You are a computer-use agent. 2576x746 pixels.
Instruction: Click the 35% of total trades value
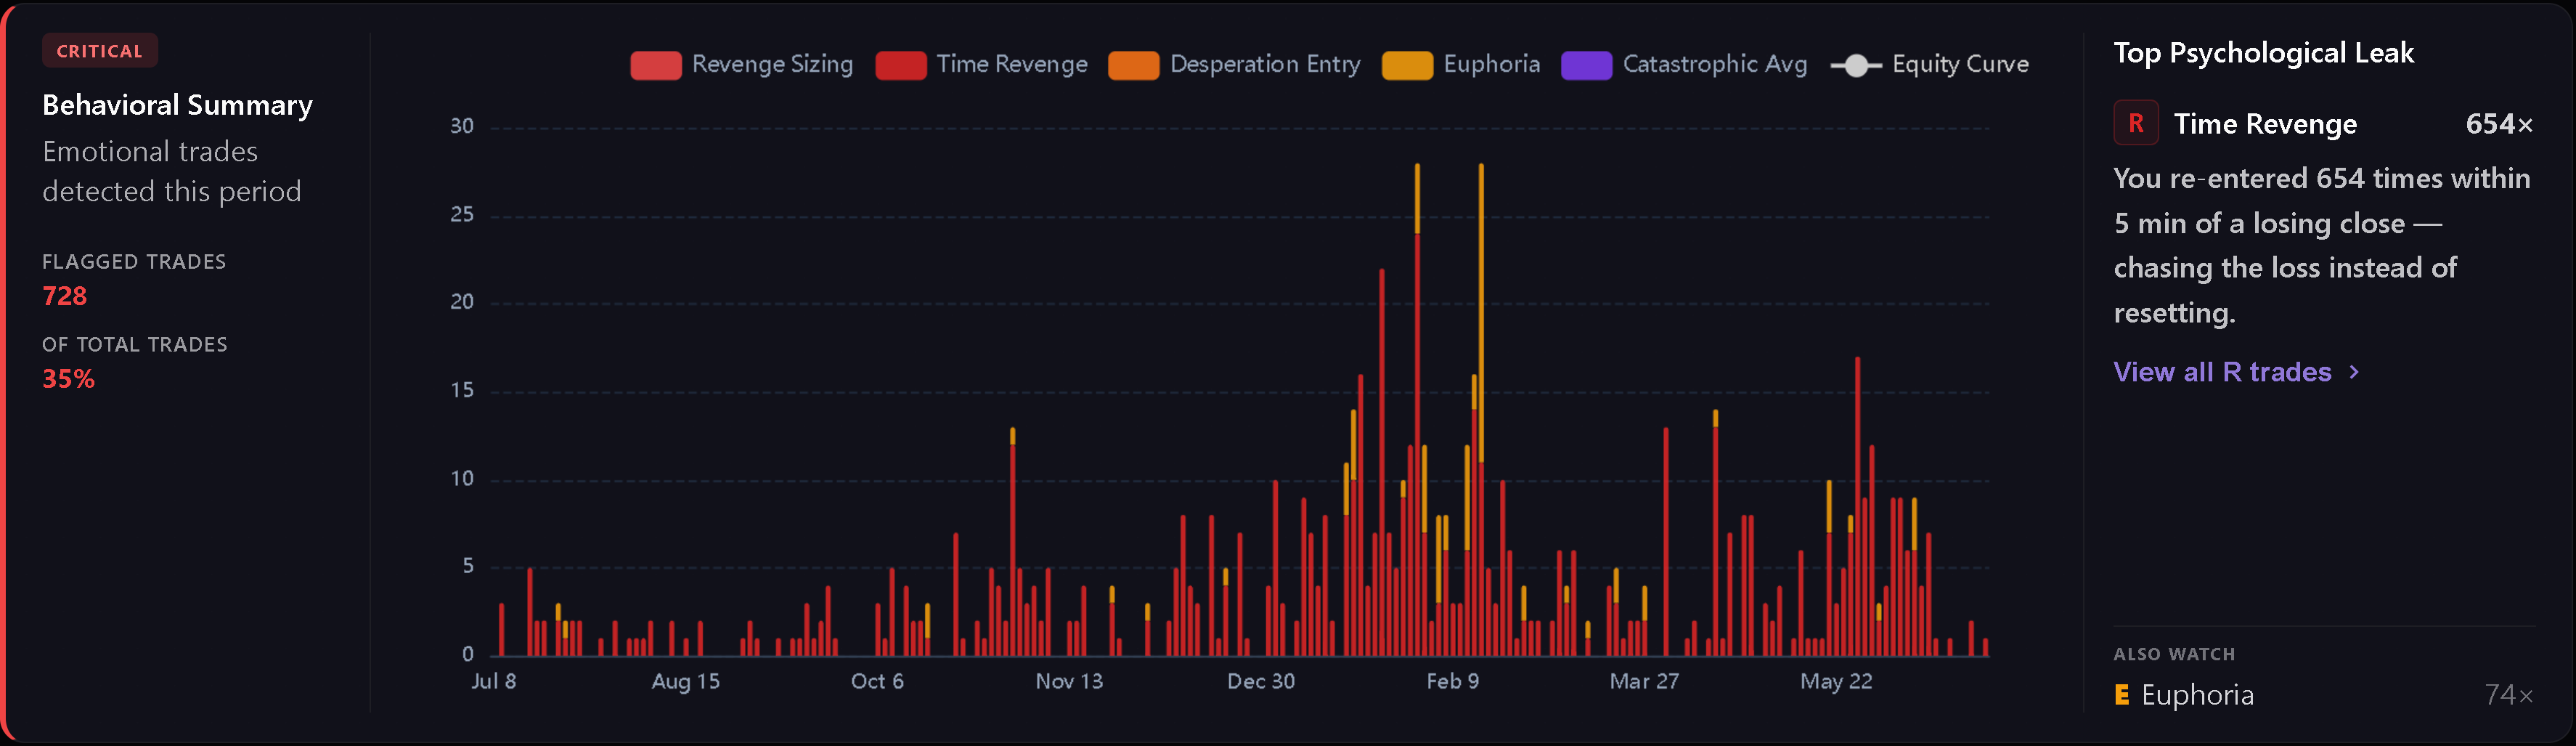[x=68, y=379]
